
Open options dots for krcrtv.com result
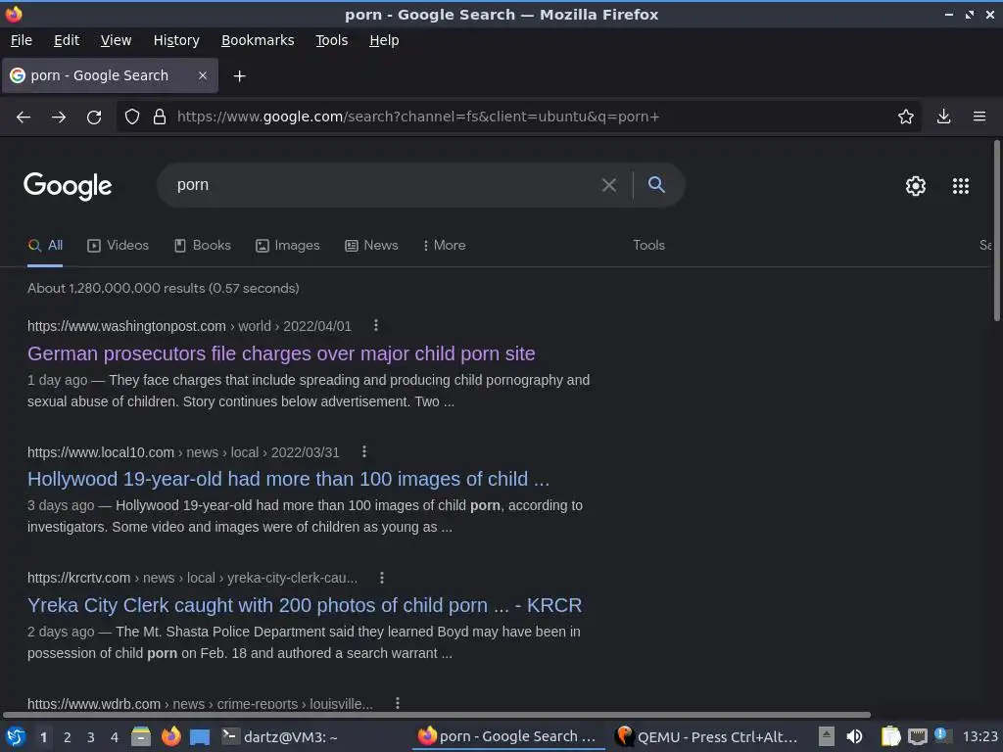(382, 578)
